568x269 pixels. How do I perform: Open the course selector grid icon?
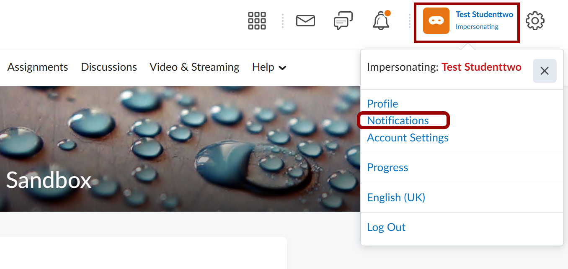tap(257, 20)
